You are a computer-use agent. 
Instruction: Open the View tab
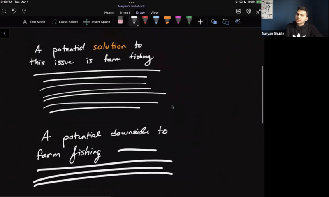pyautogui.click(x=154, y=13)
